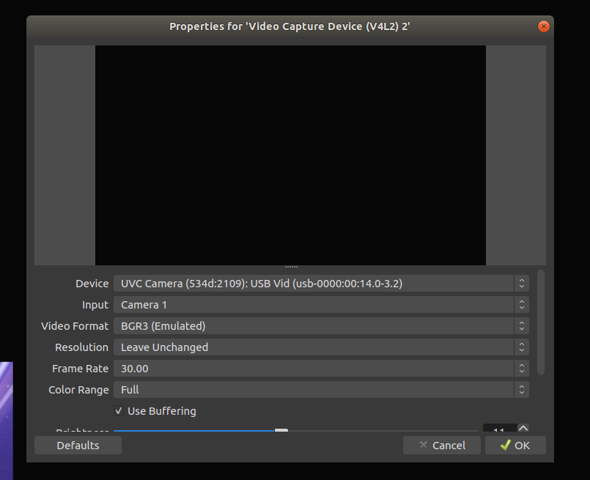Cancel the properties changes
Image resolution: width=590 pixels, height=480 pixels.
(442, 446)
